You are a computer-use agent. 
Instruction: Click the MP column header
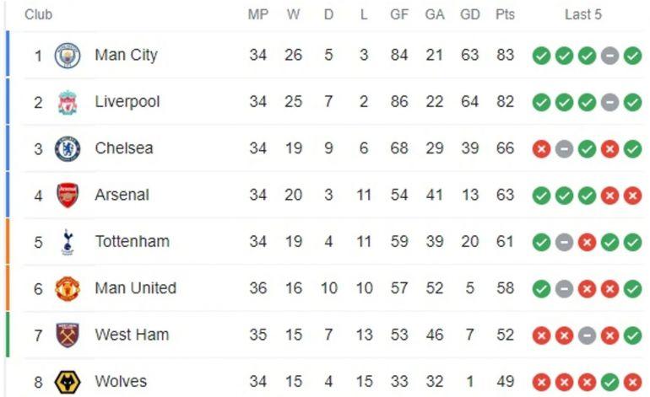coord(258,15)
